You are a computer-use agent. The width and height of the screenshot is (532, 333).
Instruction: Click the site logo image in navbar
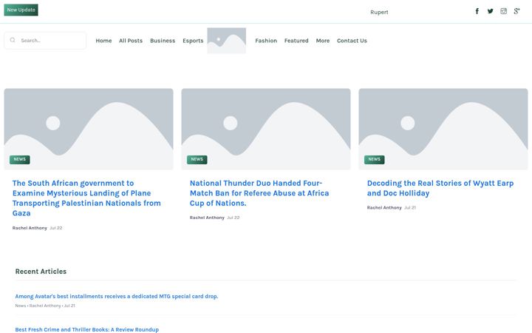tap(226, 41)
